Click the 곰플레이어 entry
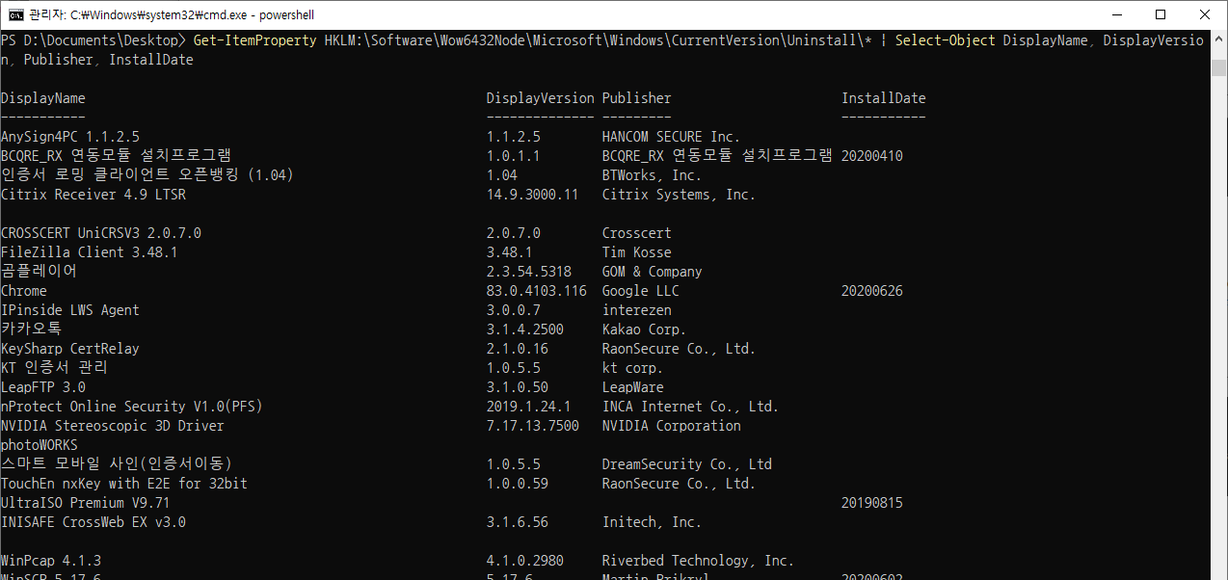Screen dimensions: 1228x580 (x=40, y=272)
